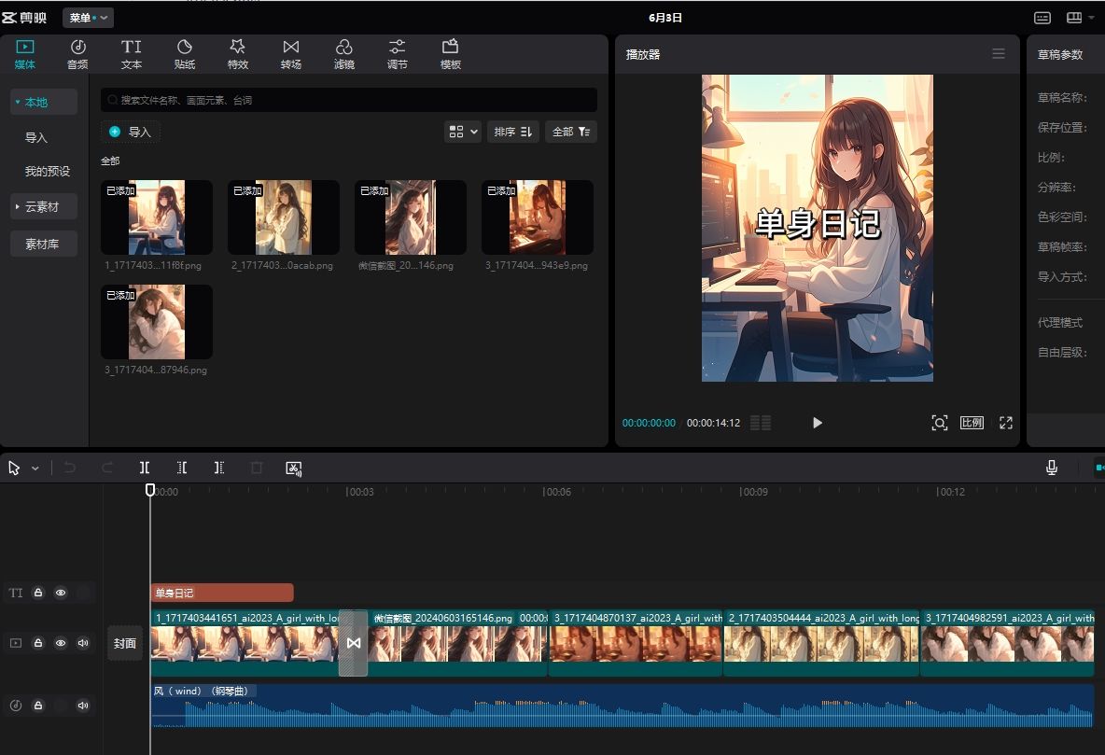
Task: Open the 贴纸 stickers panel
Action: pos(185,54)
